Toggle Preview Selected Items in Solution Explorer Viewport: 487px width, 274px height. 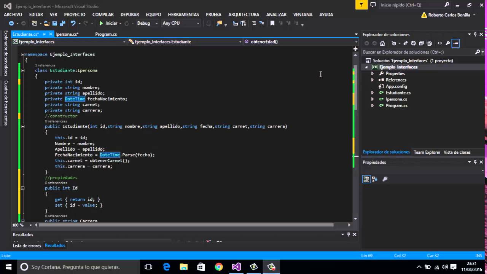coord(455,43)
